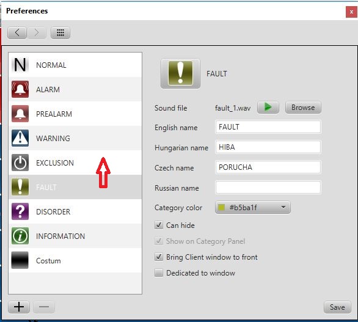Viewport: 358px width, 322px height.
Task: Save the category preferences
Action: click(x=337, y=307)
